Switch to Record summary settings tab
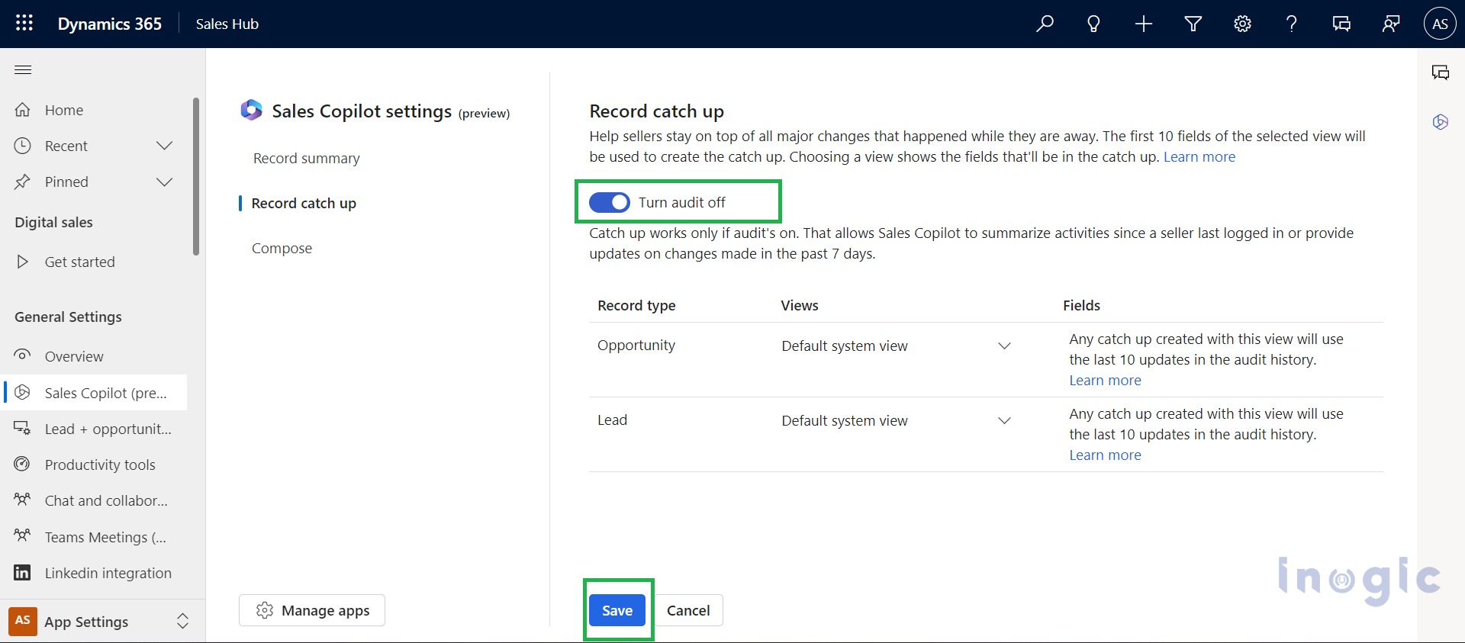Screen dimensions: 1465x643 306,158
